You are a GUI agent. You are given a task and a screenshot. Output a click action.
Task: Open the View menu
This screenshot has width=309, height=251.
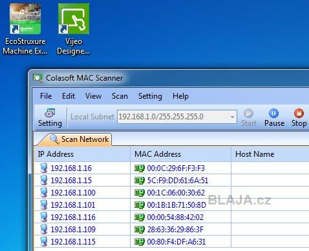pos(93,96)
